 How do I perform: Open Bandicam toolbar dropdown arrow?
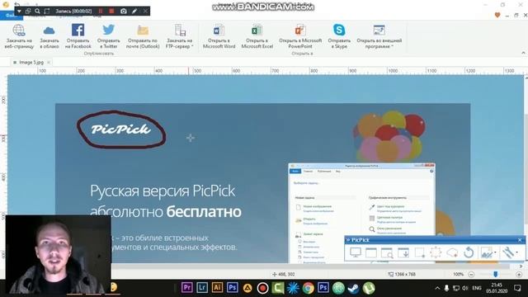coord(19,11)
